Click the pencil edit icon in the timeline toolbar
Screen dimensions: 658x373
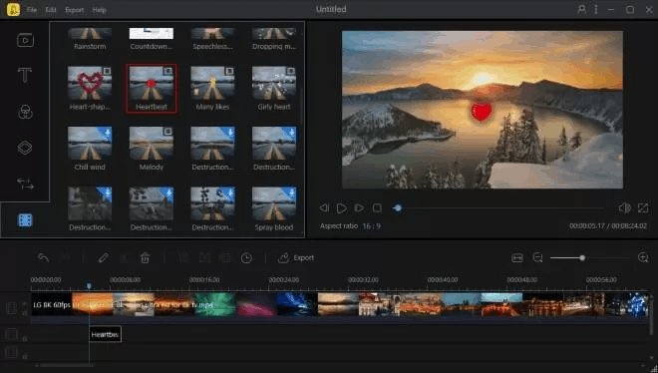click(x=104, y=257)
